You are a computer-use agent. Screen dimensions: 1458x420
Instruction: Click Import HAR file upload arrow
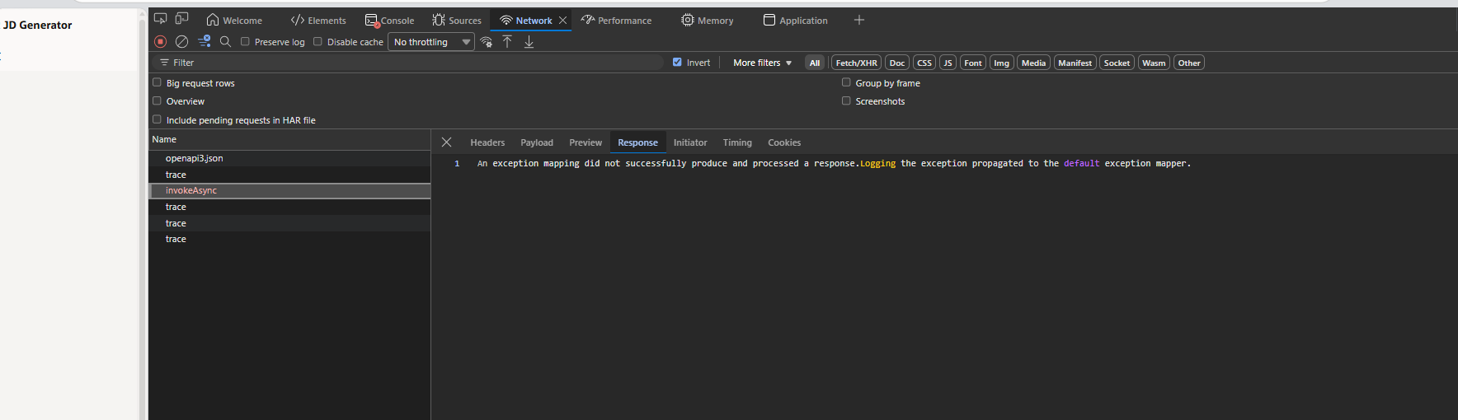(x=507, y=41)
